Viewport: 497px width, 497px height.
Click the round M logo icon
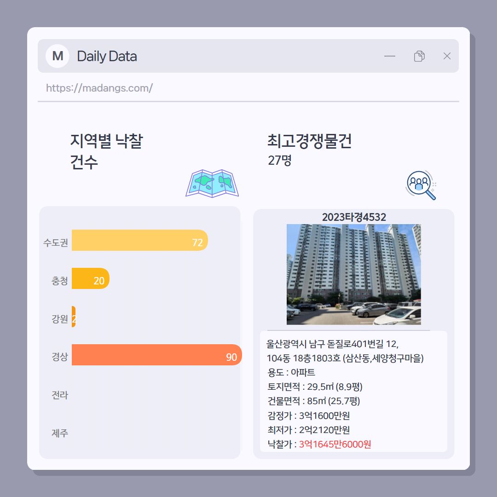58,56
